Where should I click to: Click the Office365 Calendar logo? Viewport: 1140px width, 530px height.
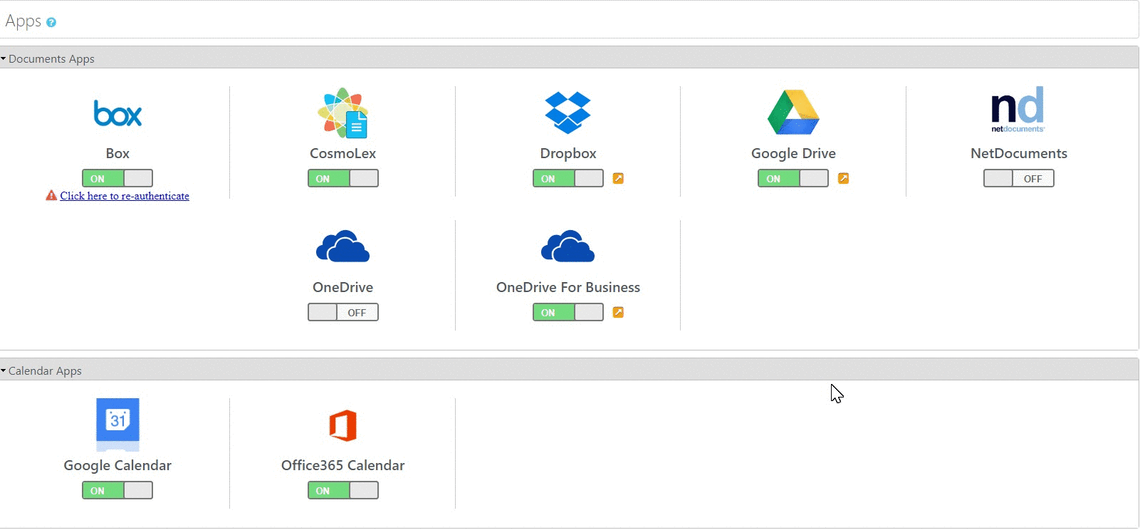click(x=342, y=425)
